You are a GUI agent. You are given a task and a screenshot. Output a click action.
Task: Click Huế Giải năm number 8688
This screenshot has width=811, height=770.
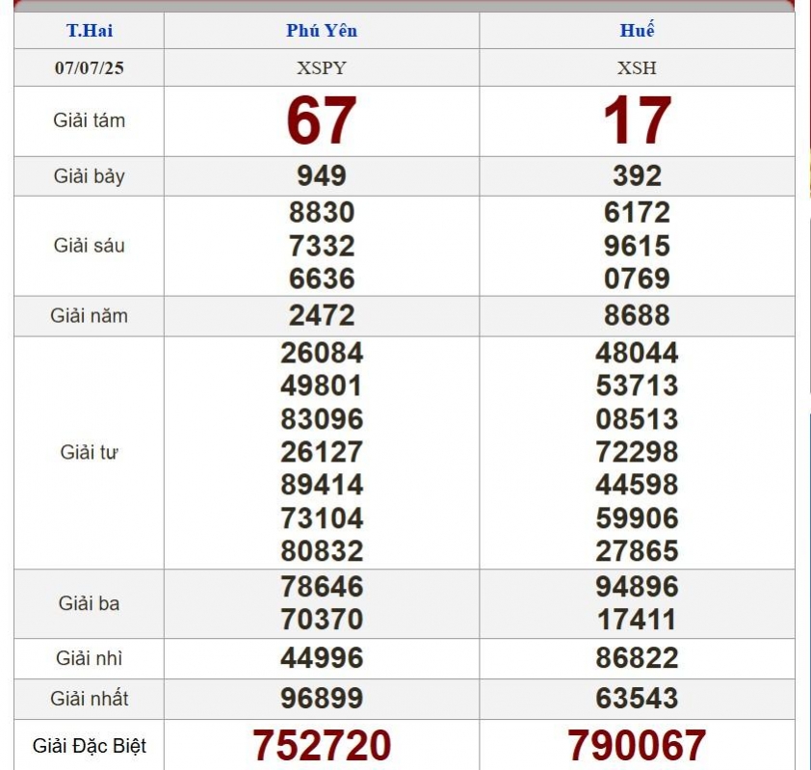point(637,315)
